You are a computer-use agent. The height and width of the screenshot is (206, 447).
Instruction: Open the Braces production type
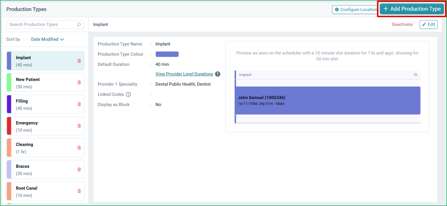tap(45, 170)
